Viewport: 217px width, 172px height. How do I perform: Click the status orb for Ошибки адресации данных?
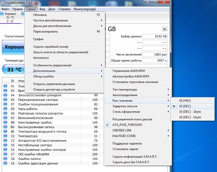5,163
